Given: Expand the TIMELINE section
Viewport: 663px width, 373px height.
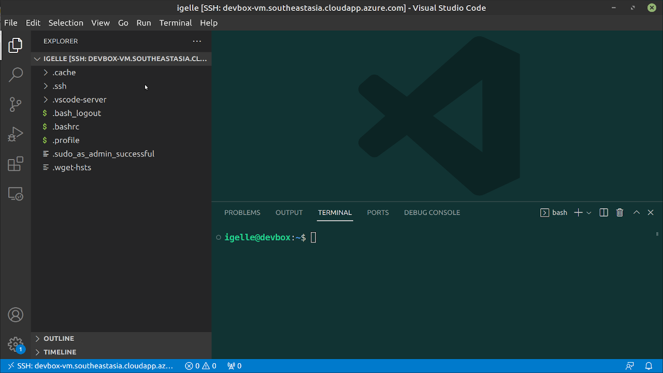Looking at the screenshot, I should [121, 352].
